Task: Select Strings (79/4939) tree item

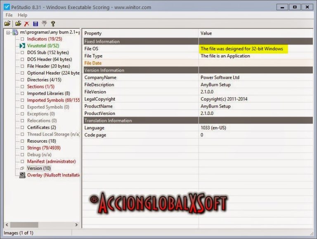Action: (x=44, y=148)
